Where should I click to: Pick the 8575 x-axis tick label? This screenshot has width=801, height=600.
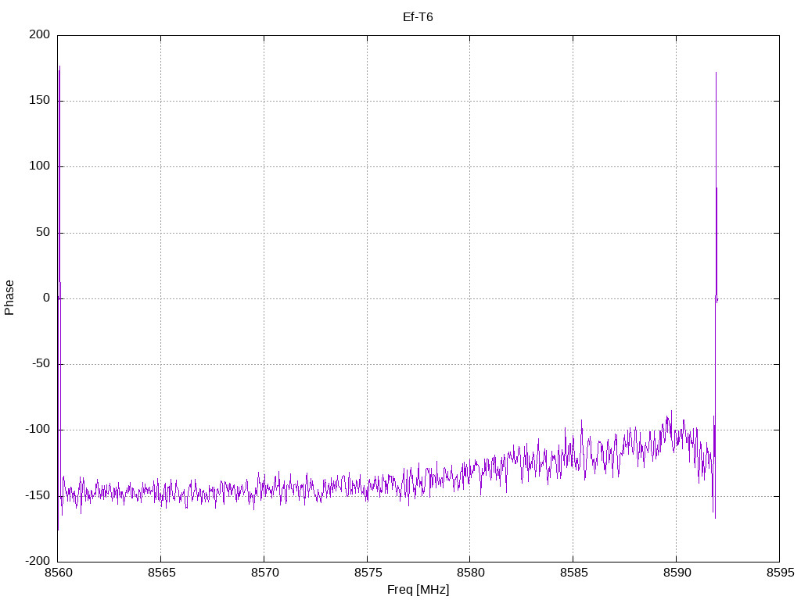(x=367, y=573)
